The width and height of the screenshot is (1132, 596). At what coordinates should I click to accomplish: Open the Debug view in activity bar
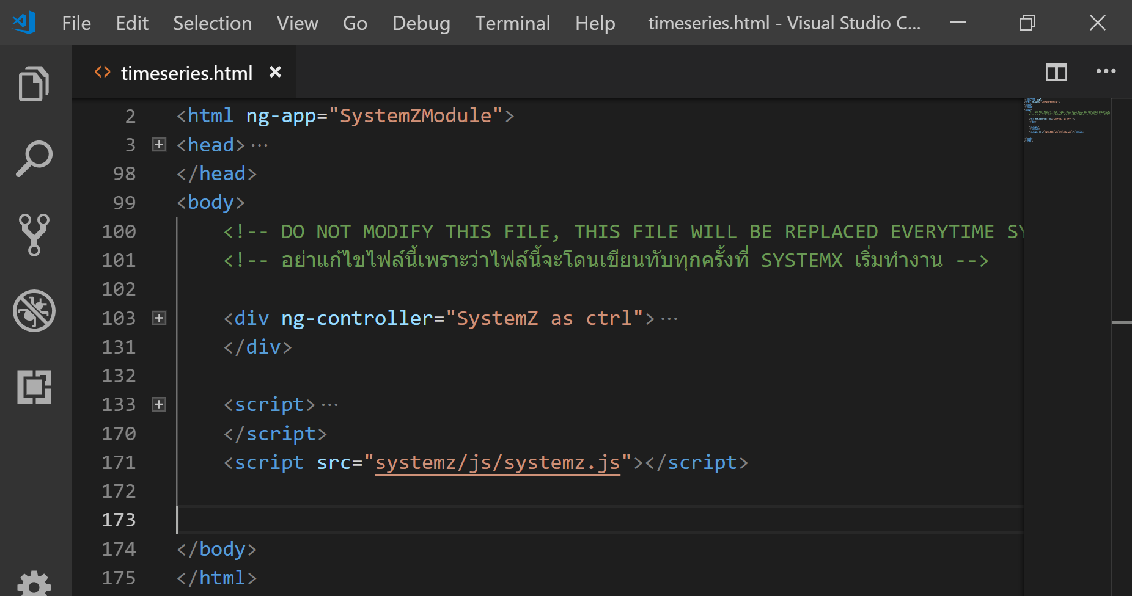click(34, 311)
